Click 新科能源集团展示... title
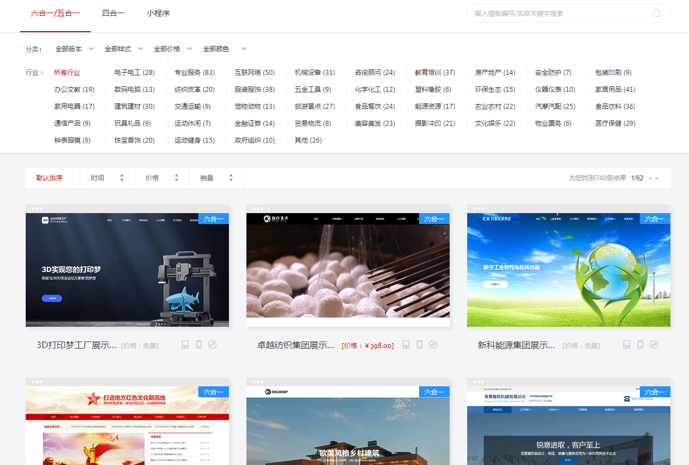 [516, 345]
